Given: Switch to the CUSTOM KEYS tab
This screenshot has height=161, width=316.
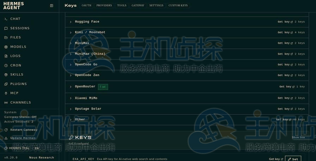Looking at the screenshot, I should (x=178, y=5).
